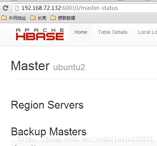
Task: Click the Master heading text
Action: [30, 66]
